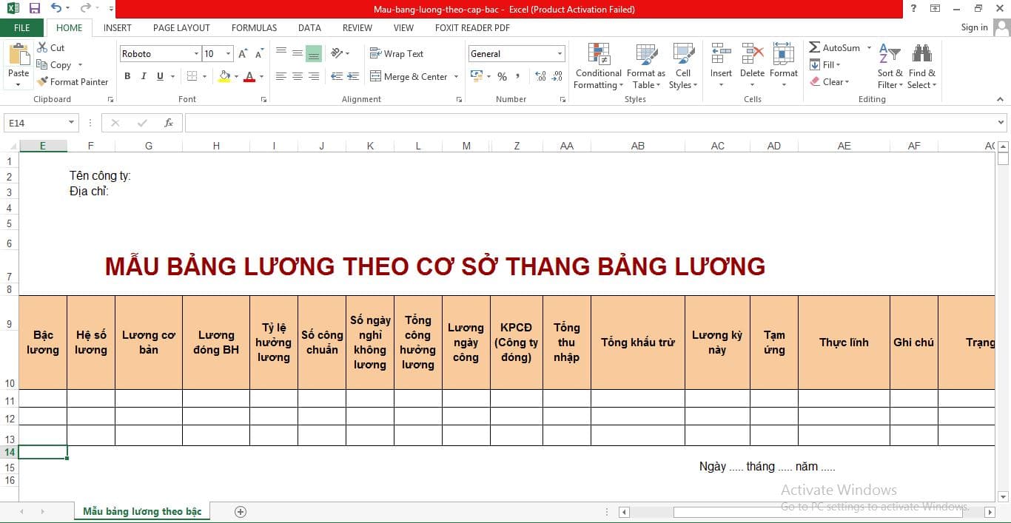The image size is (1011, 523).
Task: Open the General number format dropdown
Action: click(560, 54)
